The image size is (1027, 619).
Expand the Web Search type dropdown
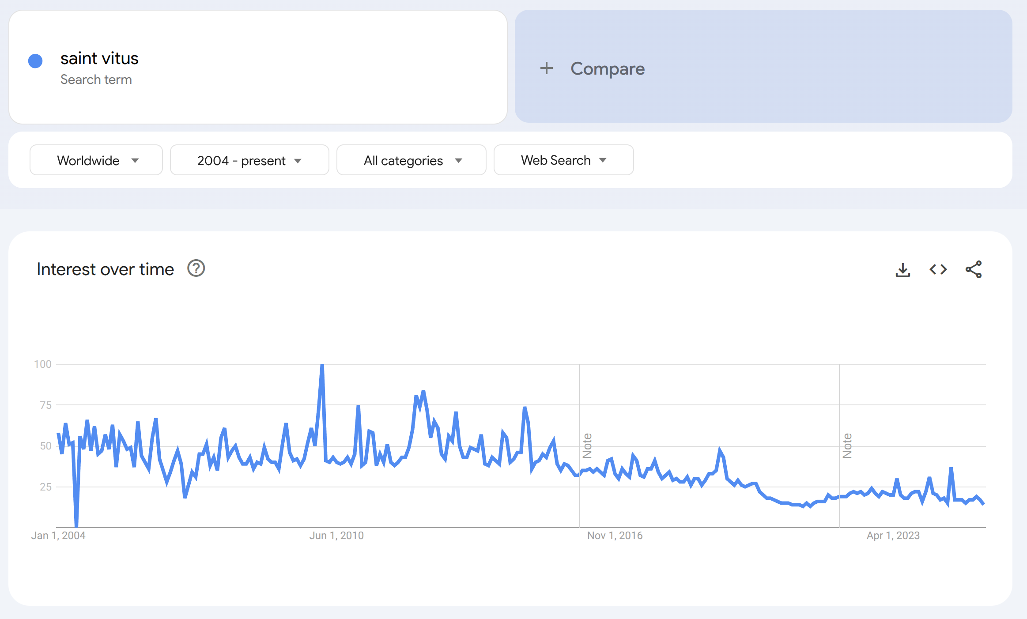564,160
